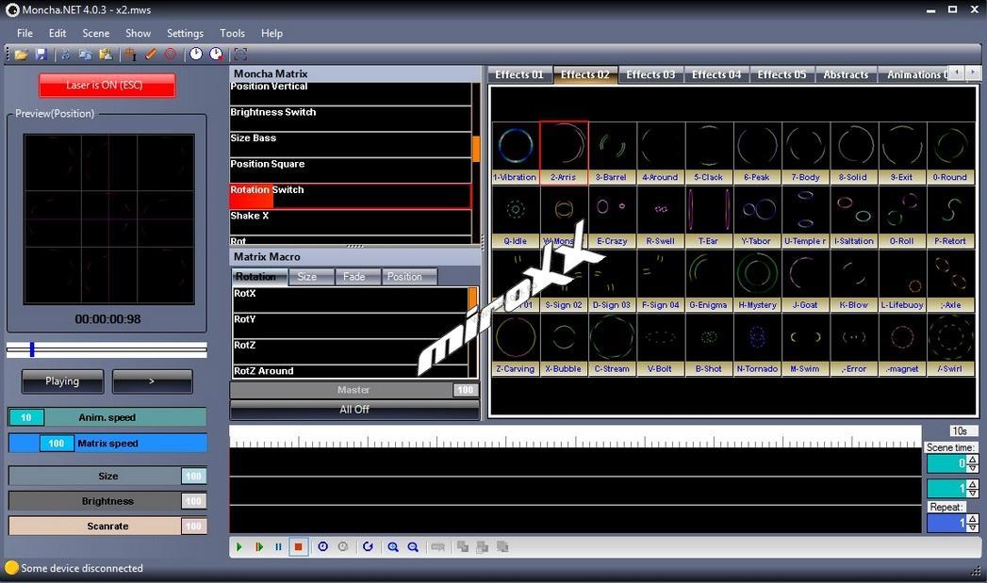987x583 pixels.
Task: Switch to the Abstracts tab
Action: 846,74
